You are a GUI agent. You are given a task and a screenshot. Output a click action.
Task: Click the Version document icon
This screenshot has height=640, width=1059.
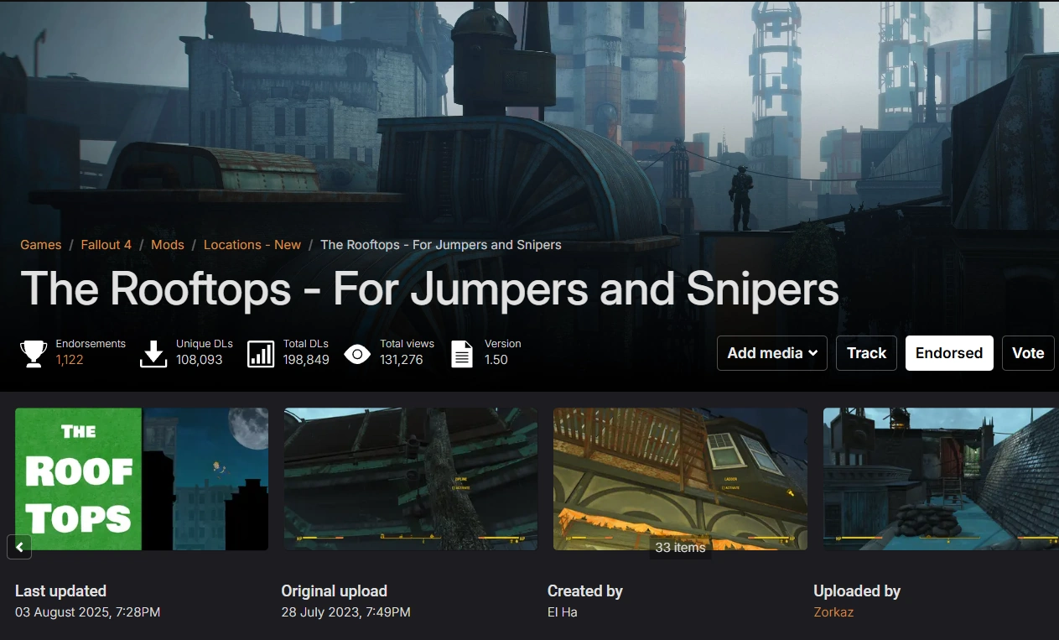click(x=462, y=353)
